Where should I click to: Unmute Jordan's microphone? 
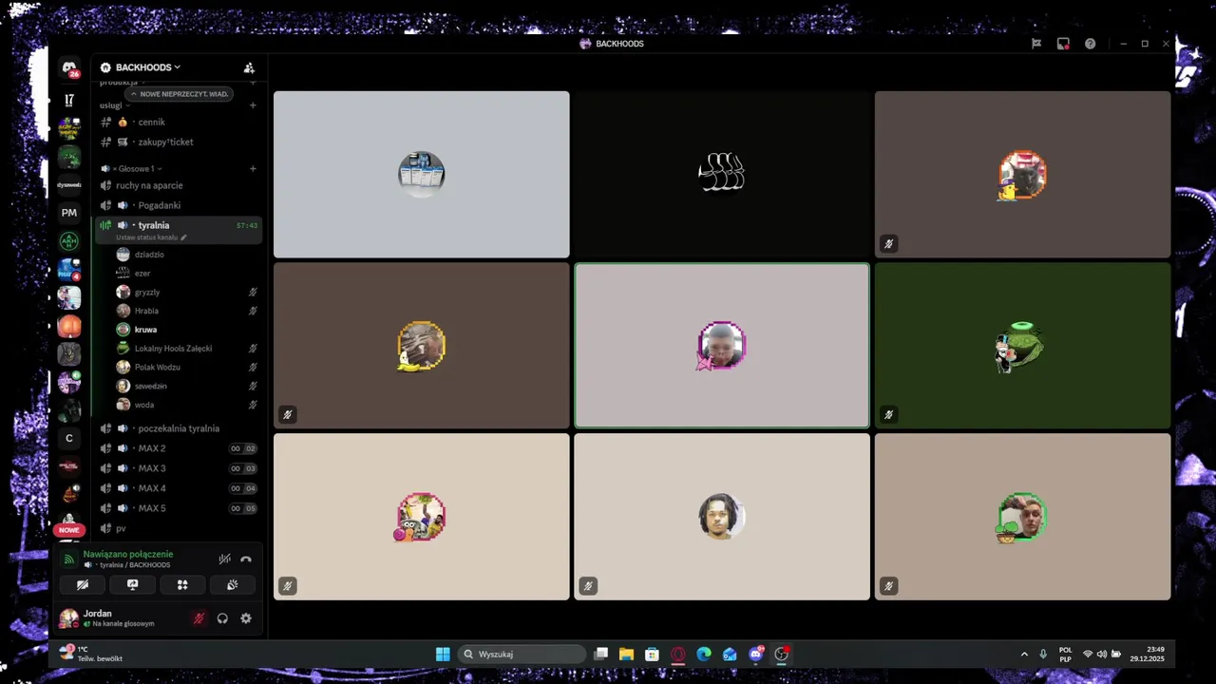coord(199,618)
